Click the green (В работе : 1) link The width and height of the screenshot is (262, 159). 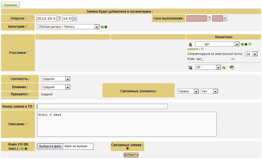pos(219,47)
